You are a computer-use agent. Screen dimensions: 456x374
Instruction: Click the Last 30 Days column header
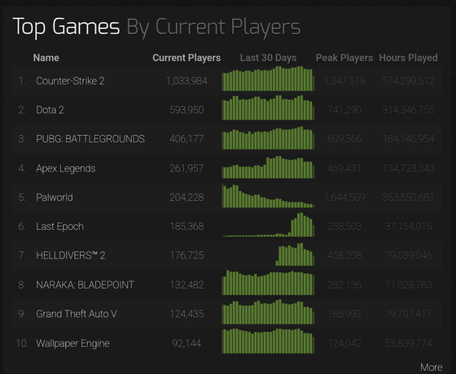[268, 58]
